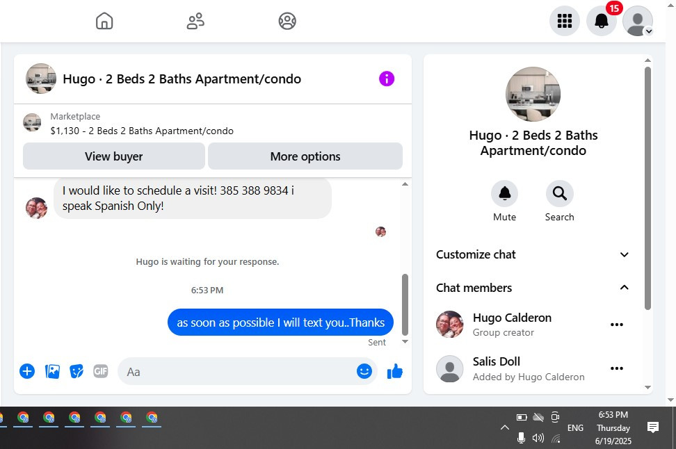Click the ENG language indicator in taskbar
This screenshot has height=449, width=676.
(575, 428)
